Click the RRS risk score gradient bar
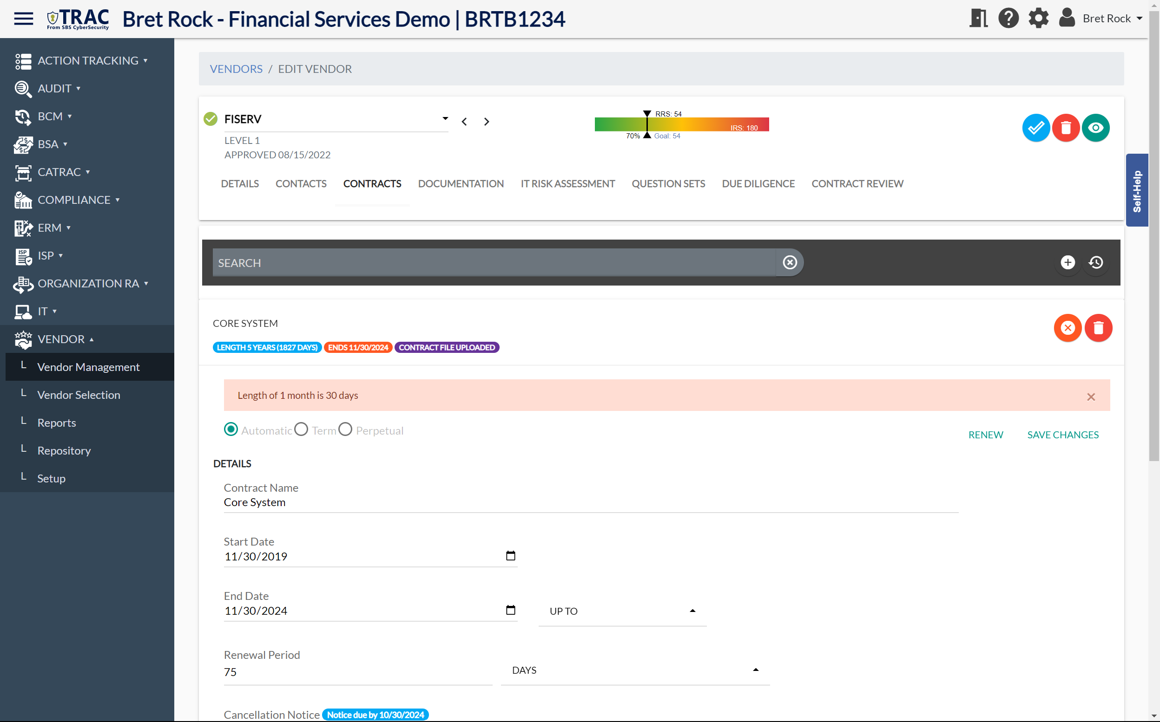This screenshot has height=722, width=1160. click(x=681, y=124)
